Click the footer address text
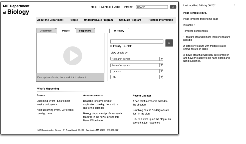The height and width of the screenshot is (144, 246). coord(78,130)
